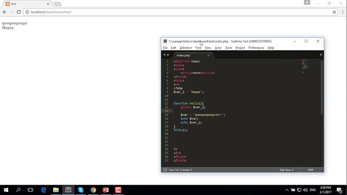Open Sublime Text Help menu
347x195 pixels.
coord(271,48)
